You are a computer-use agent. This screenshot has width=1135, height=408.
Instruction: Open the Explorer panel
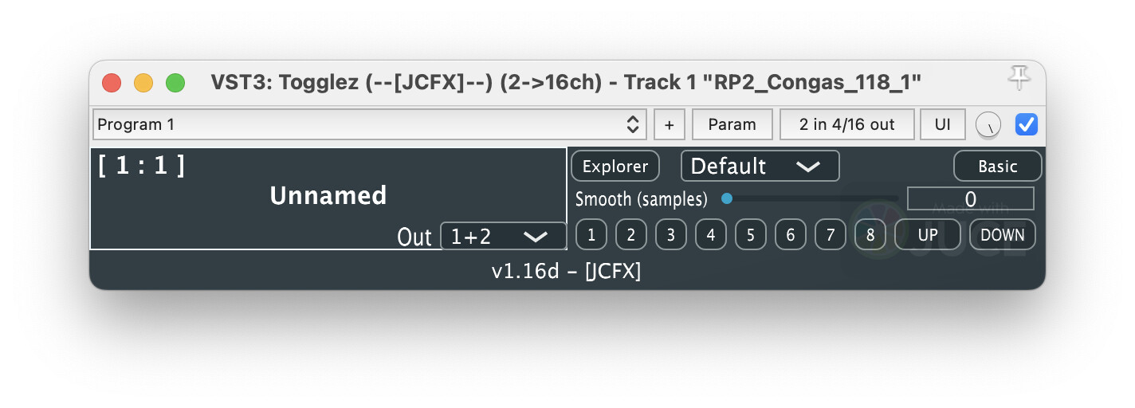615,167
